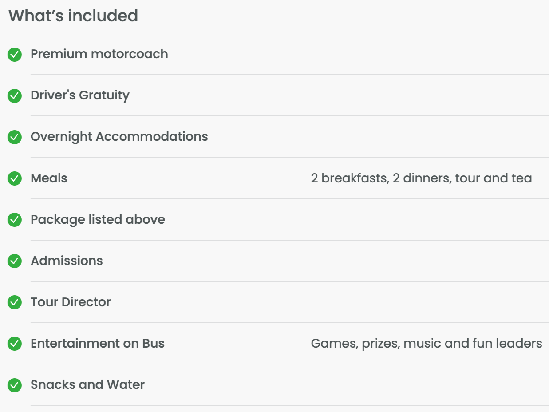Click the checkmark icon next to Driver's Gratuity
This screenshot has height=412, width=549.
tap(15, 96)
